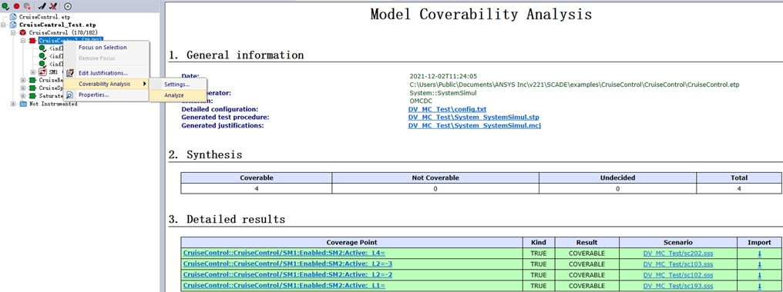Click the Undecided column header
This screenshot has width=783, height=292.
[618, 178]
